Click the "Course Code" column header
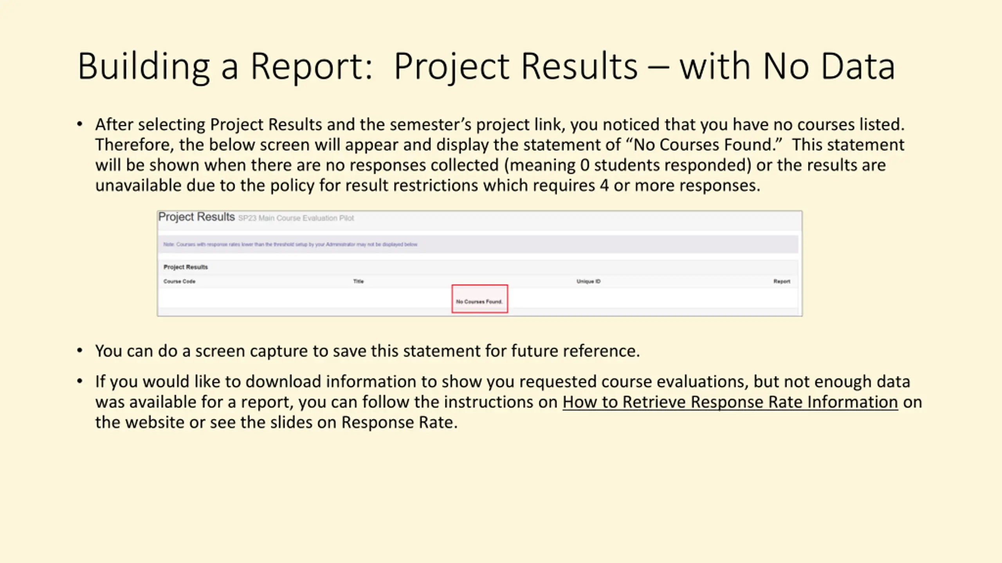The width and height of the screenshot is (1002, 563). pos(179,281)
